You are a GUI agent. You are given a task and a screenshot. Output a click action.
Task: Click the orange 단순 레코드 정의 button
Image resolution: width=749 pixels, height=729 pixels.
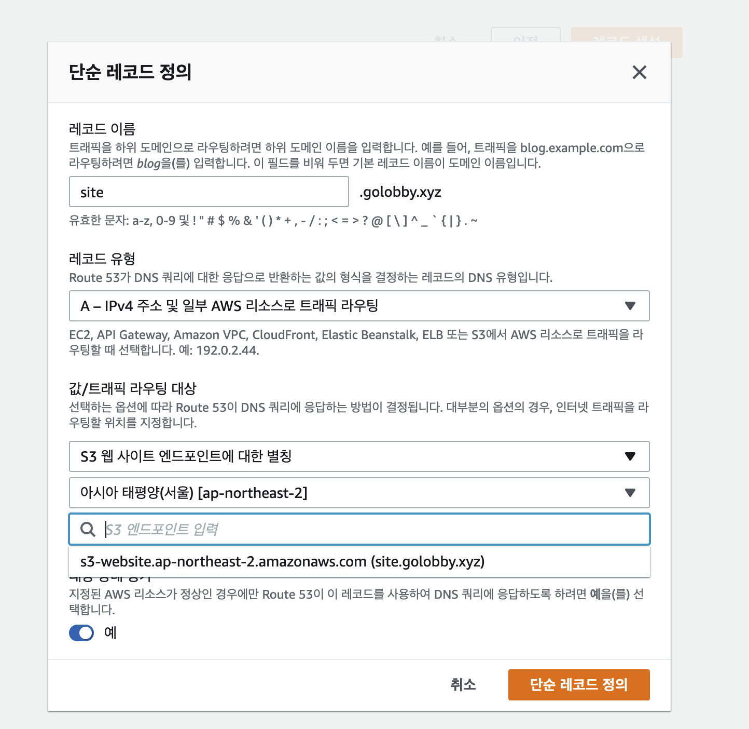[x=579, y=685]
